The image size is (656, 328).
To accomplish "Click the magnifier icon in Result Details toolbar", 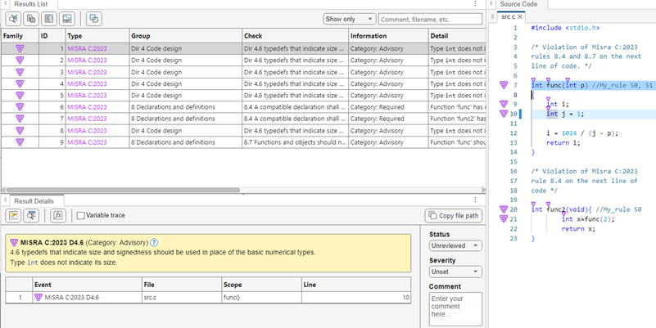I will (x=32, y=216).
